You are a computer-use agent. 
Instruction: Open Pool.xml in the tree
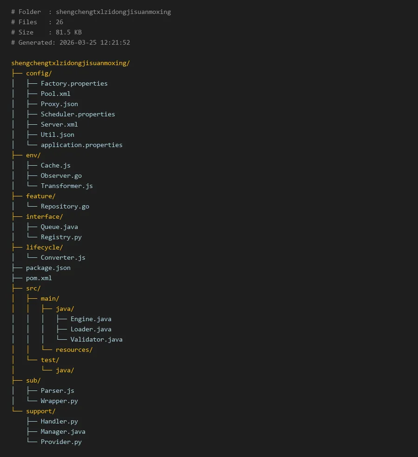coord(55,94)
